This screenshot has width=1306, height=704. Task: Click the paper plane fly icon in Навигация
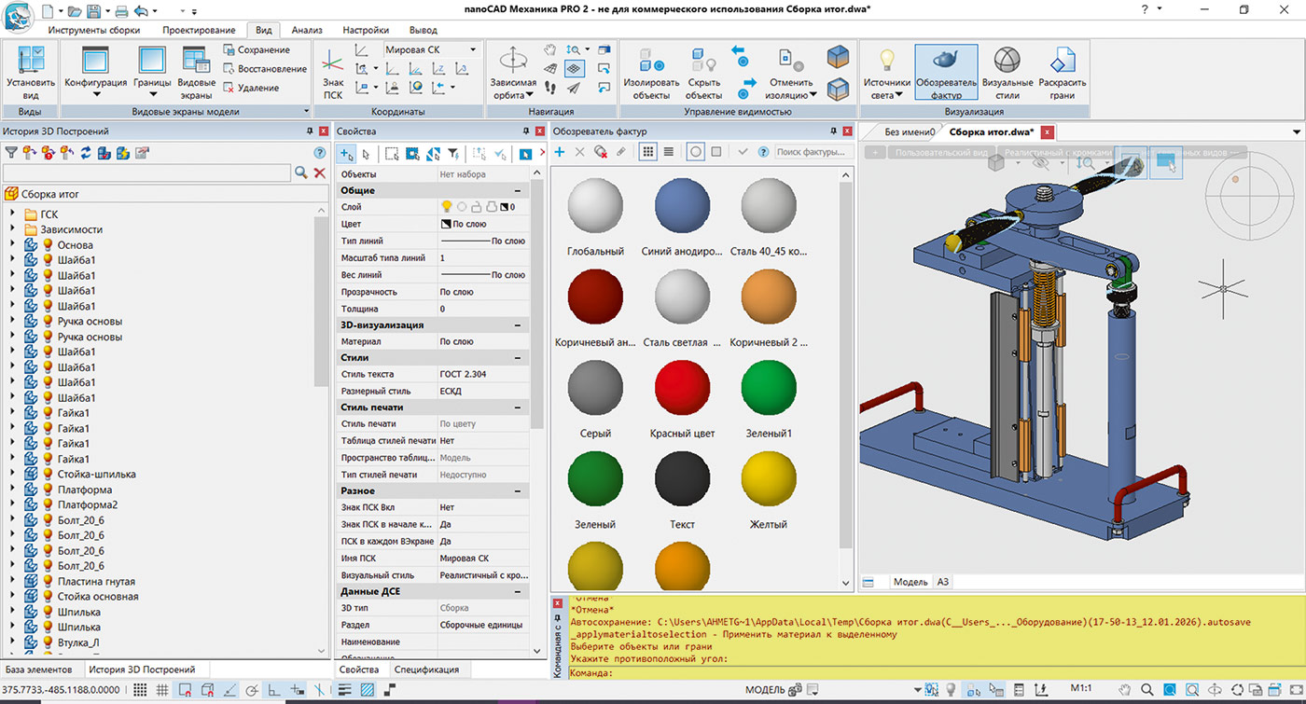pos(574,88)
